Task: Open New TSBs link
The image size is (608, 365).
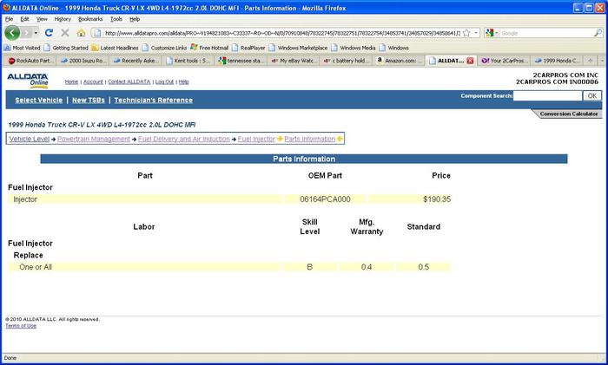Action: coord(89,100)
